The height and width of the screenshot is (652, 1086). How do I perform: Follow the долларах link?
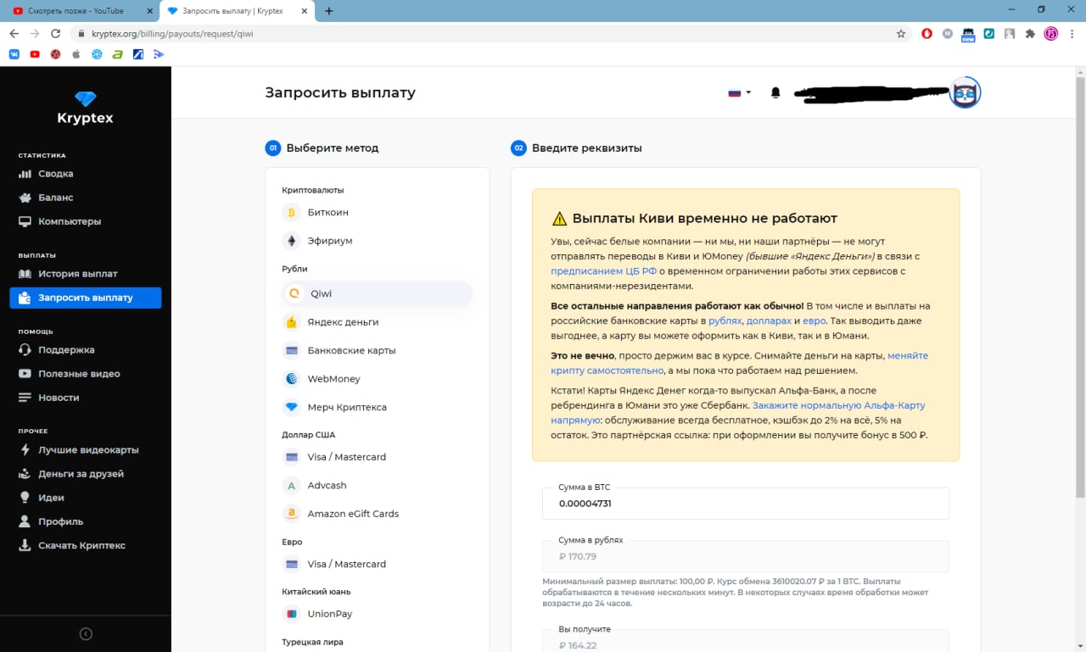[769, 321]
